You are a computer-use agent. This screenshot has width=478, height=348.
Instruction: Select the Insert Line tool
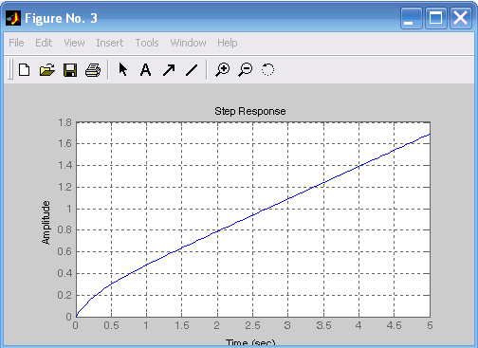[192, 70]
